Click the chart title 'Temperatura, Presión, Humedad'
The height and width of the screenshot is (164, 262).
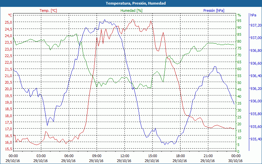pos(136,3)
